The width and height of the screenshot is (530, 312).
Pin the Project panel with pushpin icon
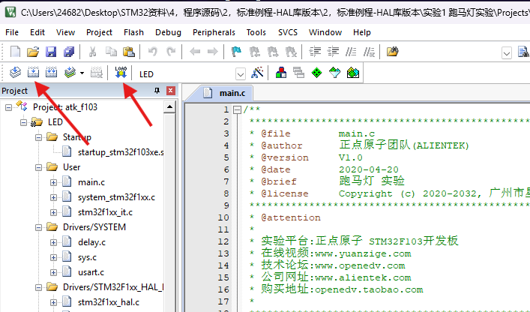(157, 91)
